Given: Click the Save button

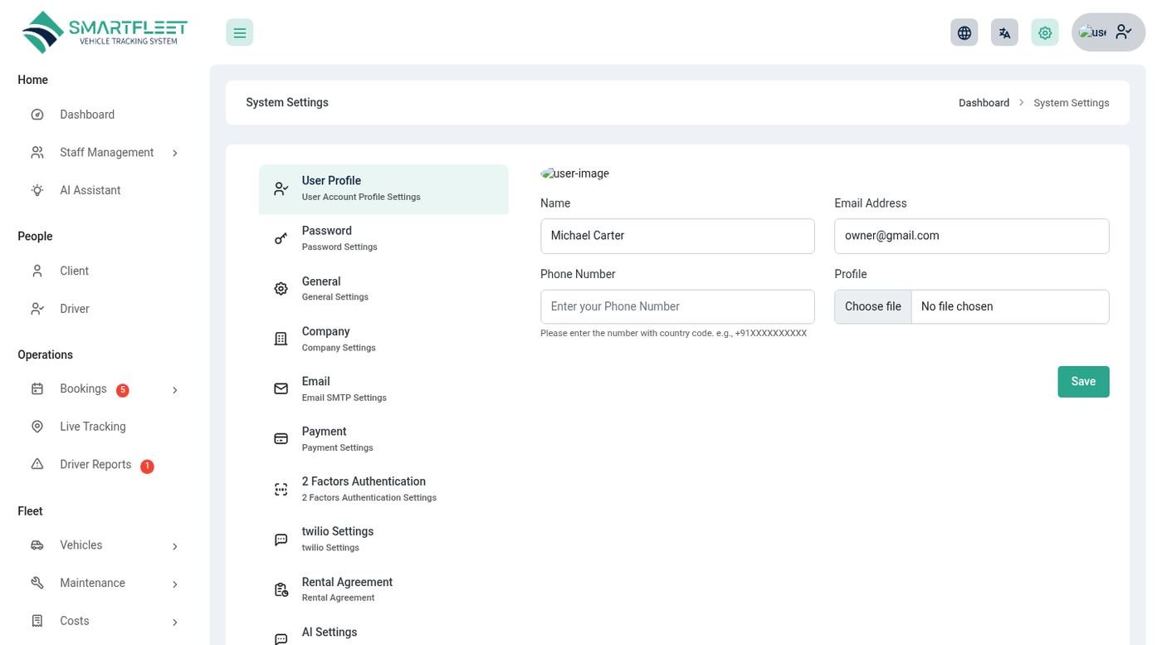Looking at the screenshot, I should pos(1083,382).
